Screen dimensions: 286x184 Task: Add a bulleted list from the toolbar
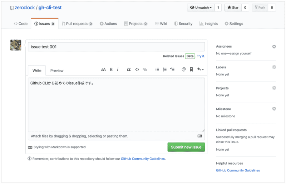pos(157,70)
